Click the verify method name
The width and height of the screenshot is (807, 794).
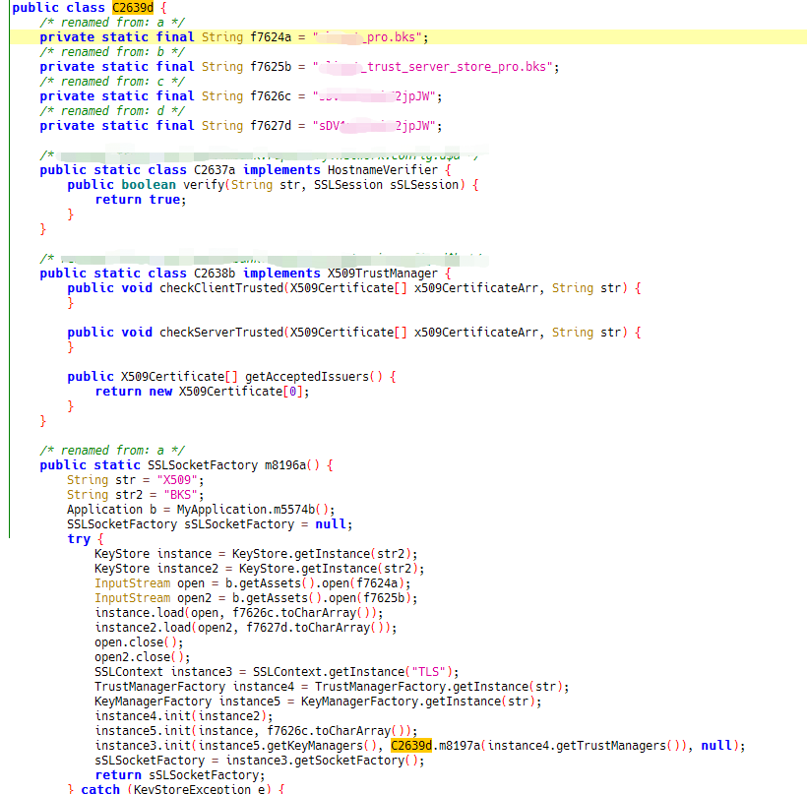tap(204, 185)
